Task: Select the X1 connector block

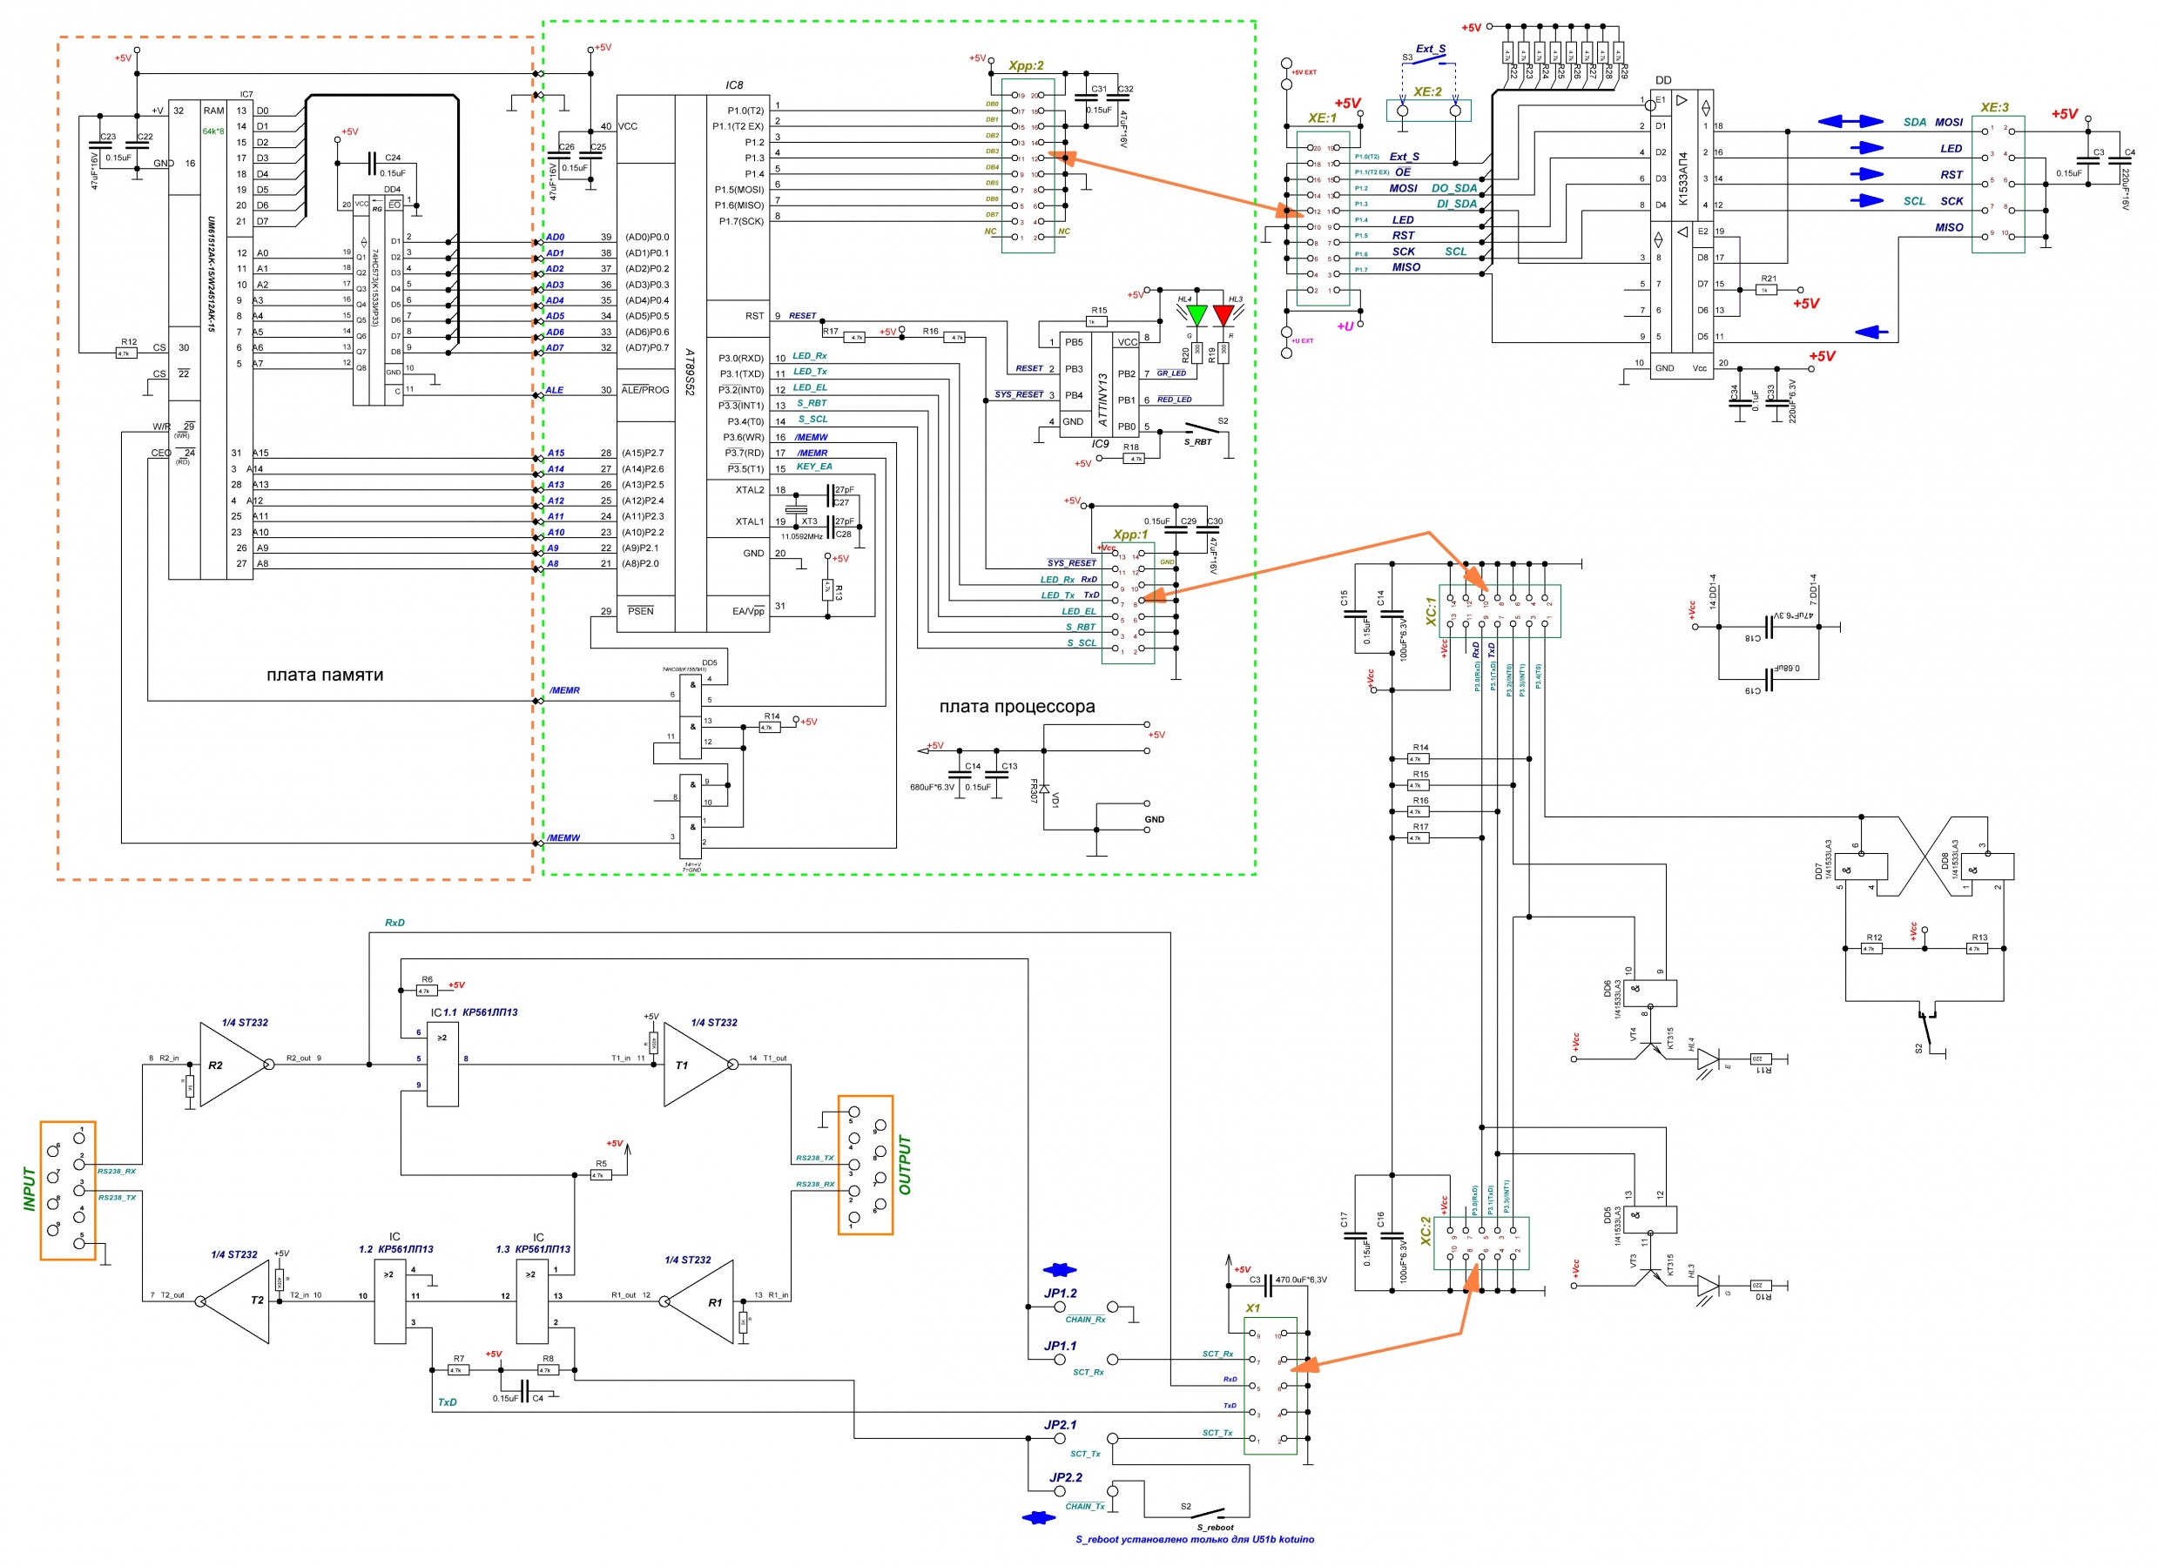Action: [x=1270, y=1385]
